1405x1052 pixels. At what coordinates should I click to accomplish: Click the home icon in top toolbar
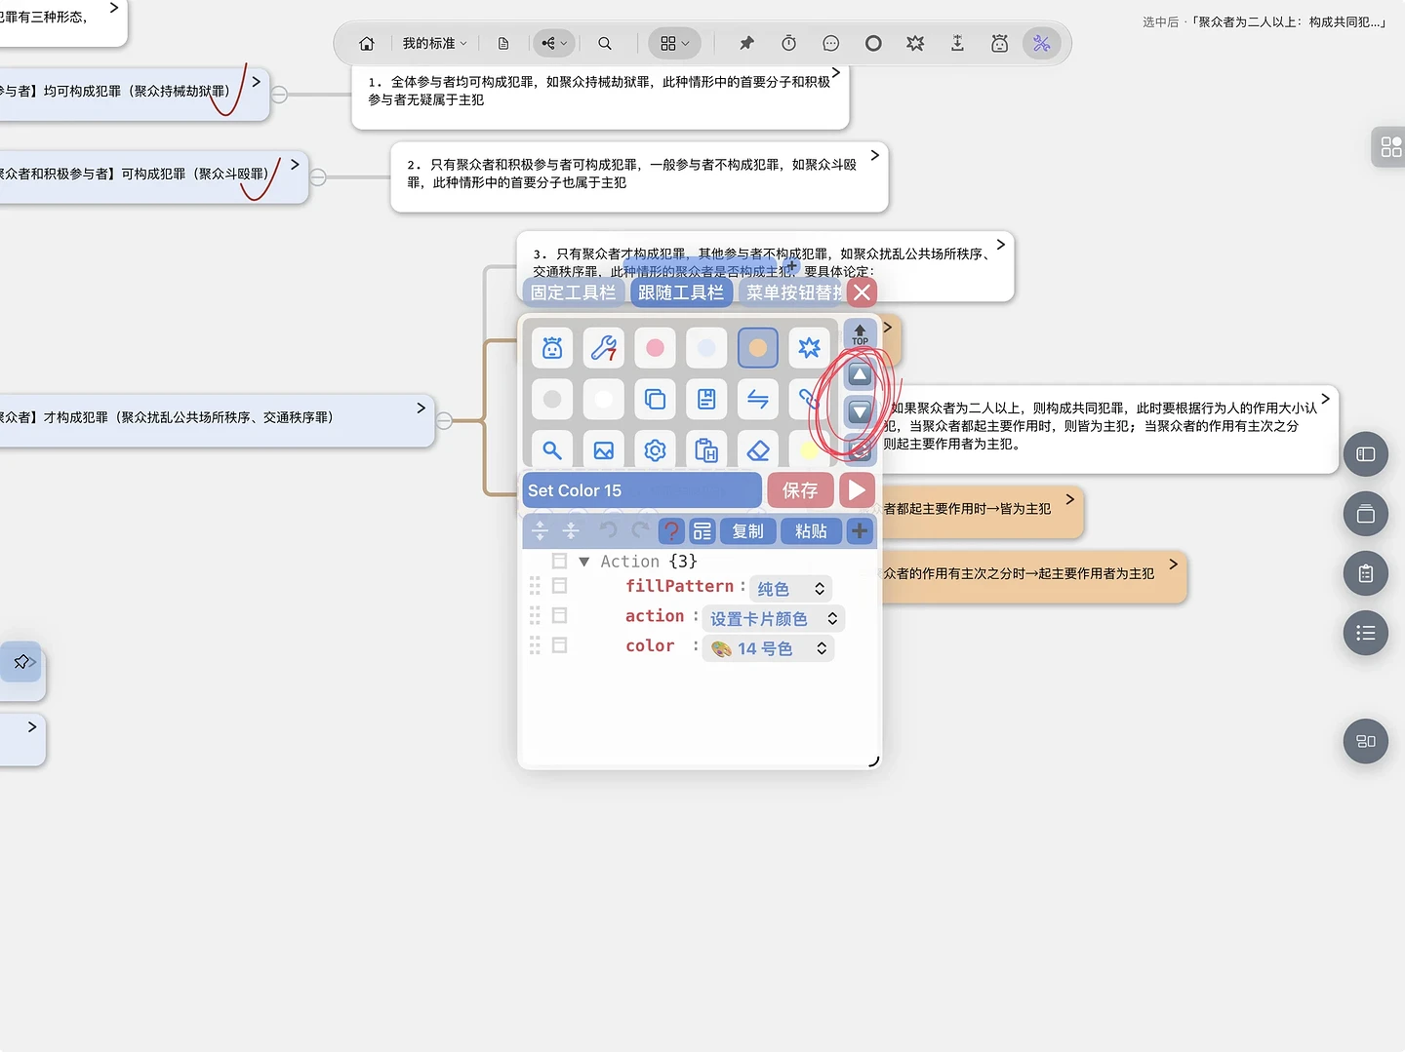click(367, 44)
